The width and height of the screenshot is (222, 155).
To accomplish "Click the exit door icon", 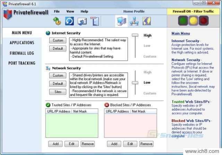I will click(x=94, y=21).
